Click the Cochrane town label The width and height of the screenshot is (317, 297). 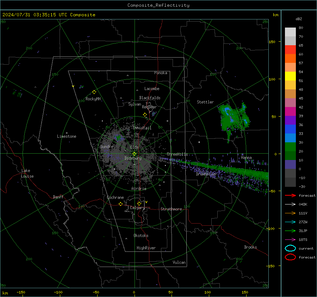(x=115, y=197)
